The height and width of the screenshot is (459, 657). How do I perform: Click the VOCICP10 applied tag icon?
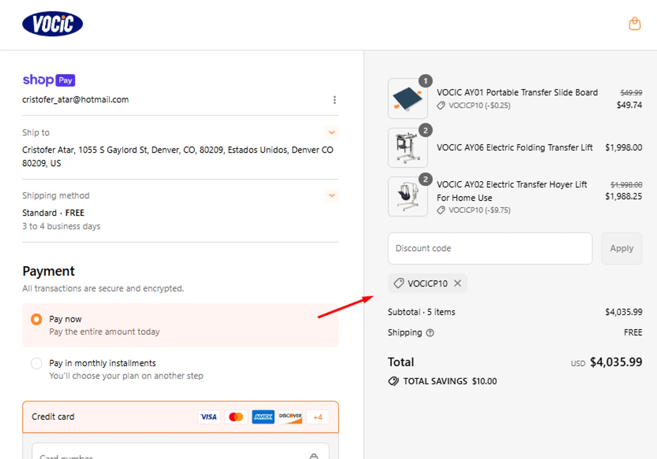[x=399, y=283]
